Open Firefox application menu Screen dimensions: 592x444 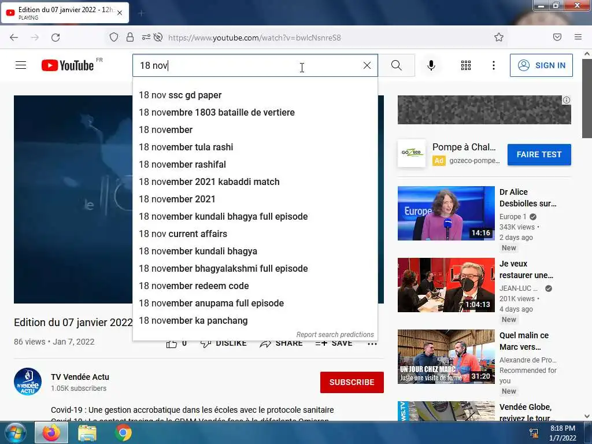578,37
